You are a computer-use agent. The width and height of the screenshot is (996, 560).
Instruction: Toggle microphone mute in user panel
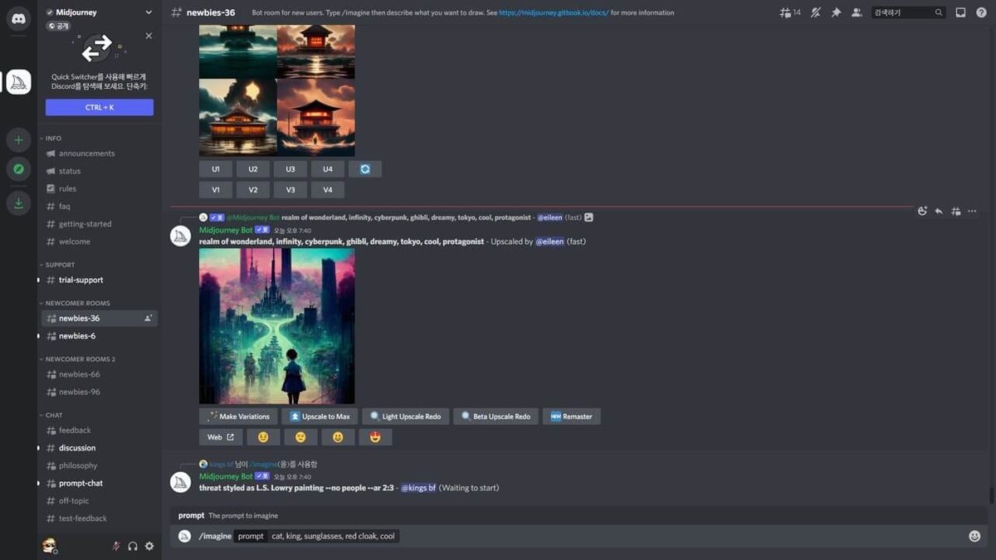tap(116, 546)
